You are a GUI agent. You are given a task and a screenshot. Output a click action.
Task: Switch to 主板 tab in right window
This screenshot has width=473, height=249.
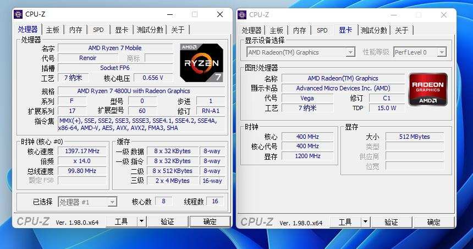[x=276, y=30]
